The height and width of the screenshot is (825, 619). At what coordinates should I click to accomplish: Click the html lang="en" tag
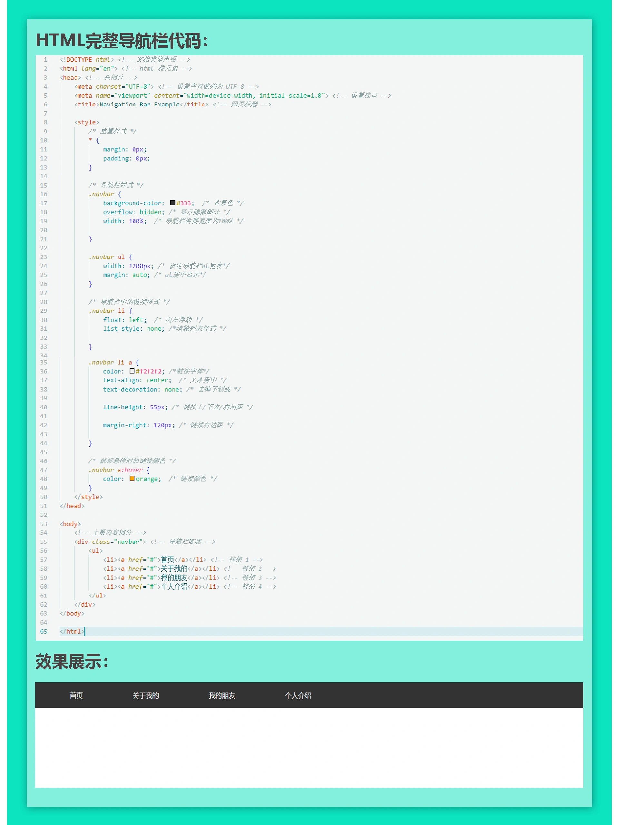click(88, 69)
